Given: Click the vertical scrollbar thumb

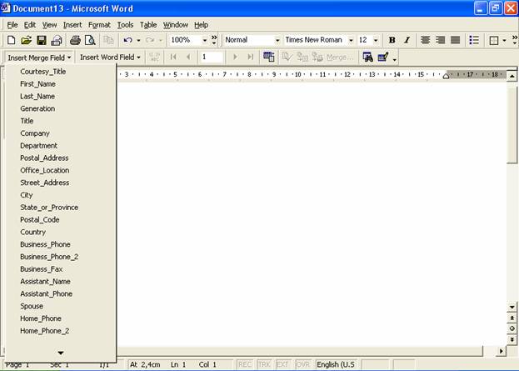Looking at the screenshot, I should click(512, 124).
